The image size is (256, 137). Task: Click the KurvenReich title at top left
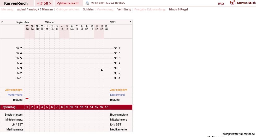(16, 3)
